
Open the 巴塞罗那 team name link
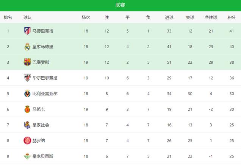(41, 62)
